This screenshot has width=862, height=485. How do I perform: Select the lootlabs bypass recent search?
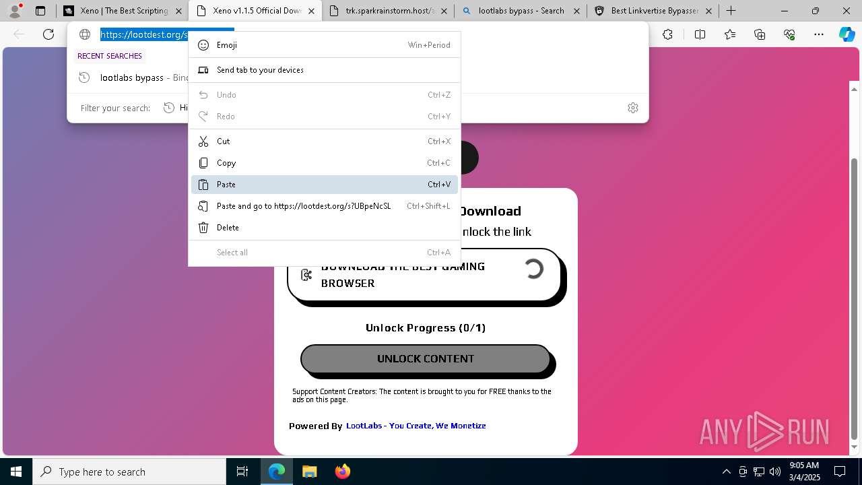coord(358,77)
